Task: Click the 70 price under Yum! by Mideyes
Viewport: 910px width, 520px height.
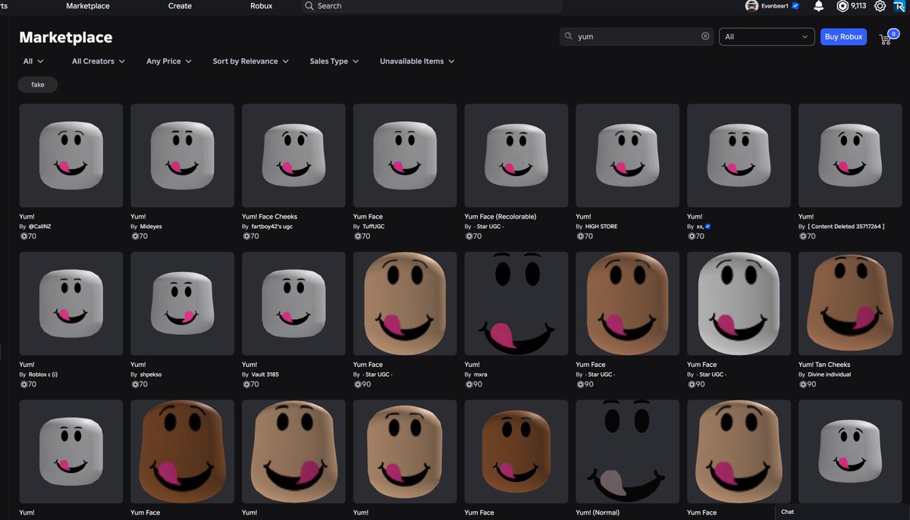Action: tap(139, 237)
